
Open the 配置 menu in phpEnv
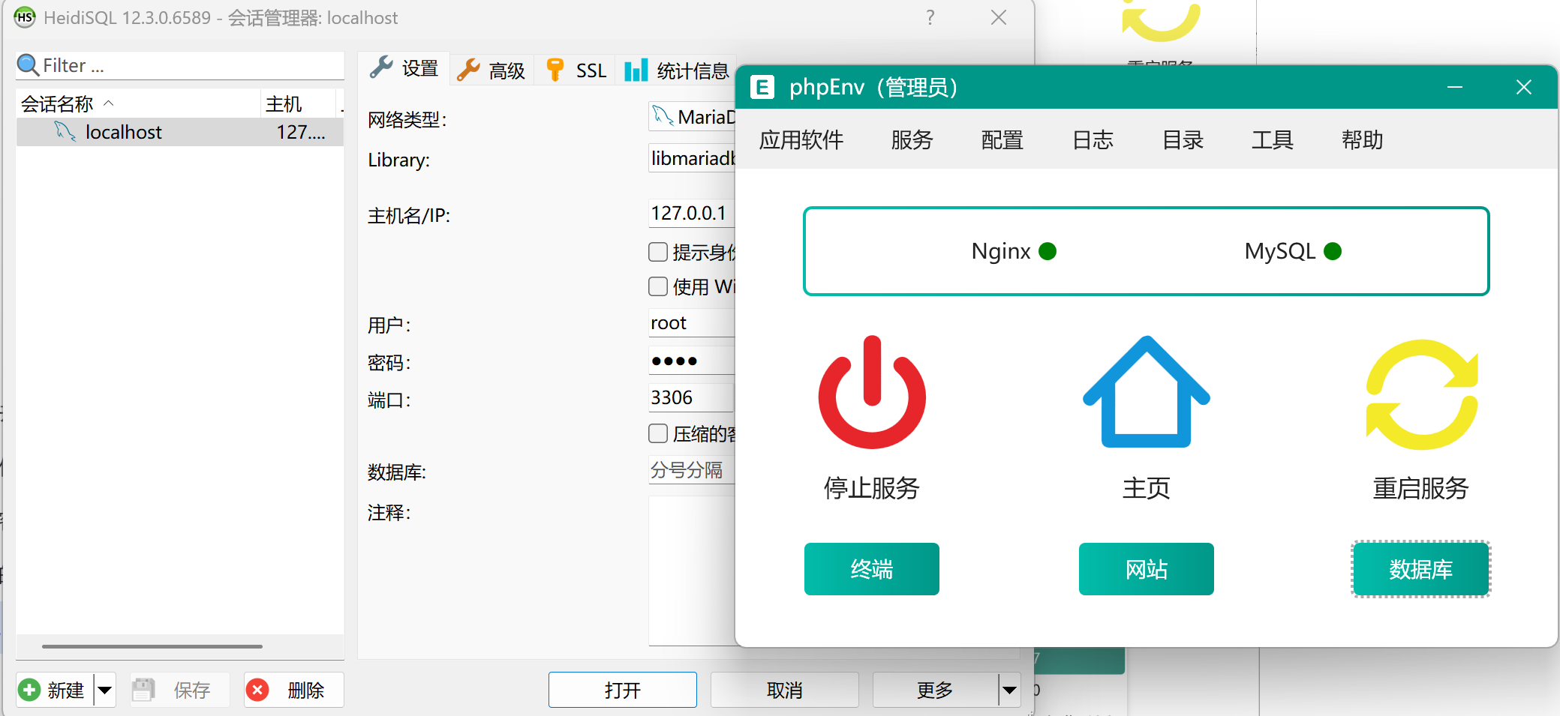[1002, 139]
